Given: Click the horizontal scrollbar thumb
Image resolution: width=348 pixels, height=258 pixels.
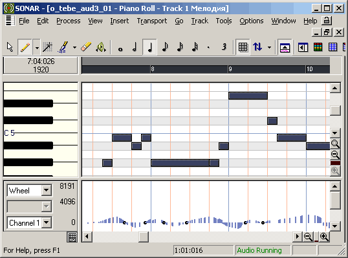Looking at the screenshot, I should coord(144,237).
